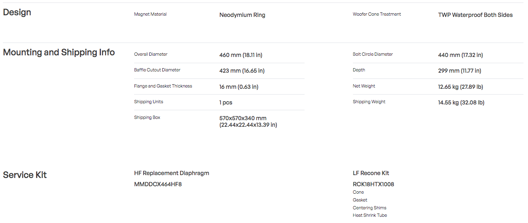Select the Centering Shims link

pyautogui.click(x=370, y=208)
